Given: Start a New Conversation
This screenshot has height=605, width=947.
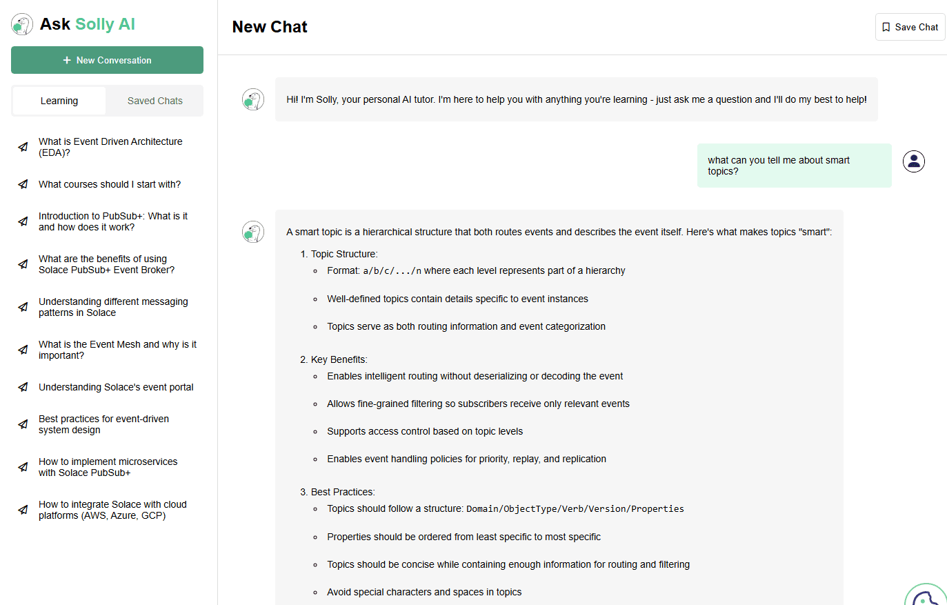Looking at the screenshot, I should coord(107,60).
